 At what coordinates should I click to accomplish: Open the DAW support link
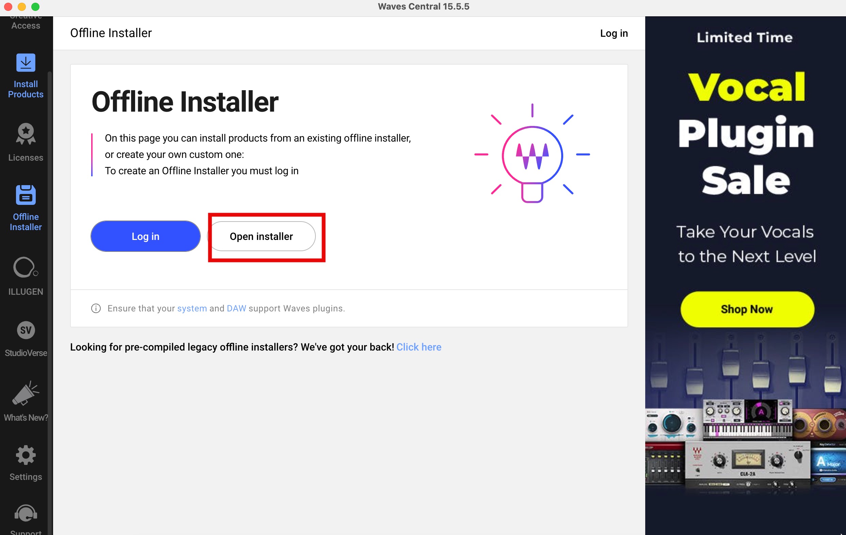pyautogui.click(x=236, y=308)
